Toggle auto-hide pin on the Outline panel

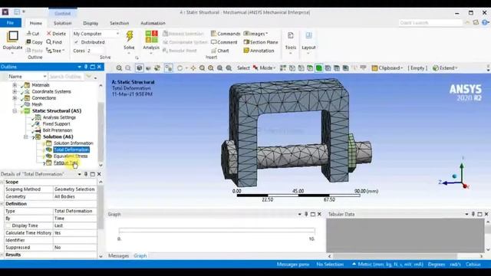coord(86,67)
